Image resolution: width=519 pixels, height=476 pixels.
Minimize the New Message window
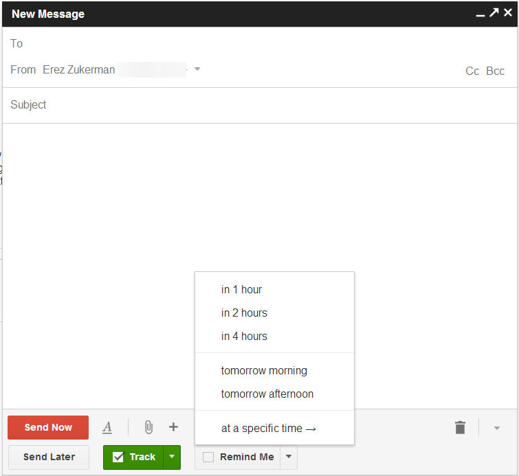coord(480,14)
